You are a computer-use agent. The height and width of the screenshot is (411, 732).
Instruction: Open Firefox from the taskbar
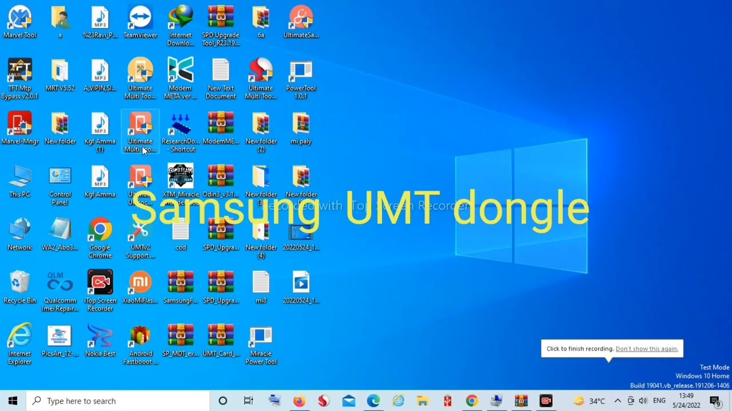(299, 401)
